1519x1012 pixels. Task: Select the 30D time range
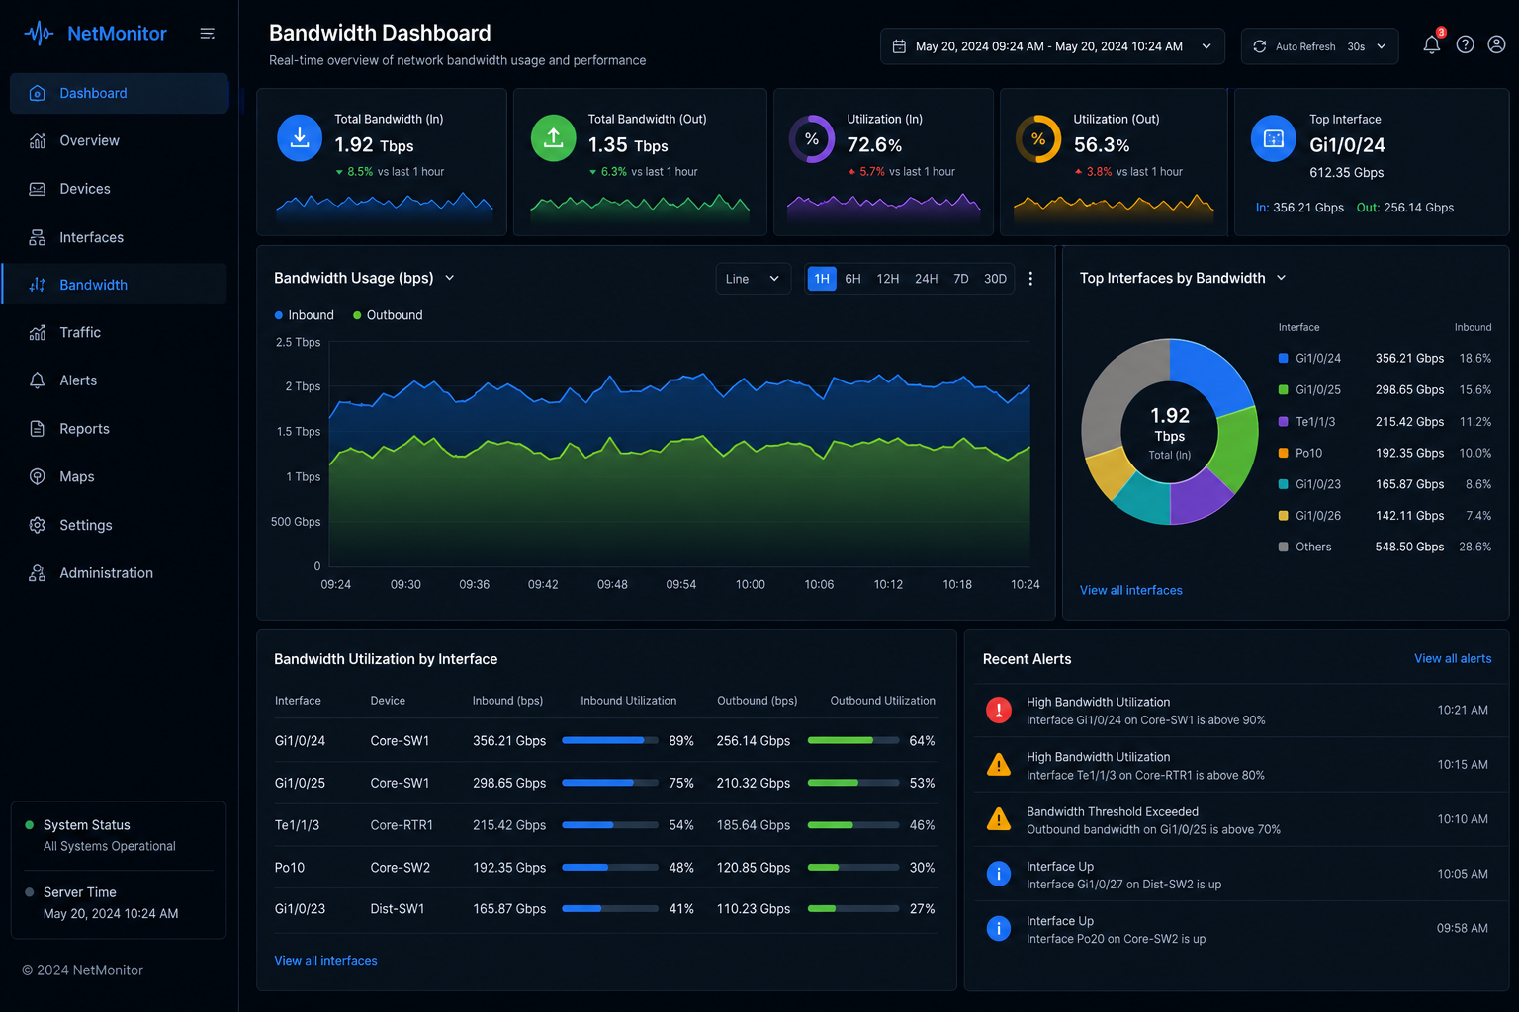995,279
